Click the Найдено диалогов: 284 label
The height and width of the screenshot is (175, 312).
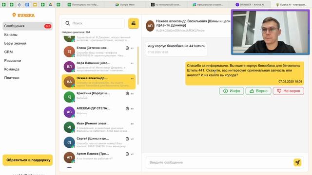76,32
